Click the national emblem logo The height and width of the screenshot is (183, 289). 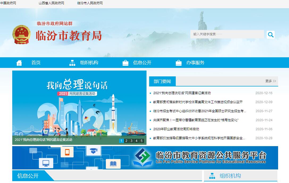(22, 35)
